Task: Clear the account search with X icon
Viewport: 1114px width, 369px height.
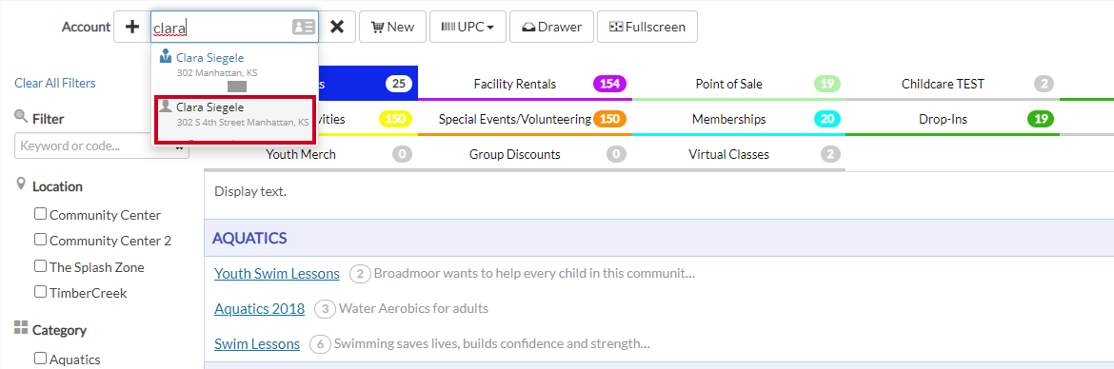Action: [337, 27]
